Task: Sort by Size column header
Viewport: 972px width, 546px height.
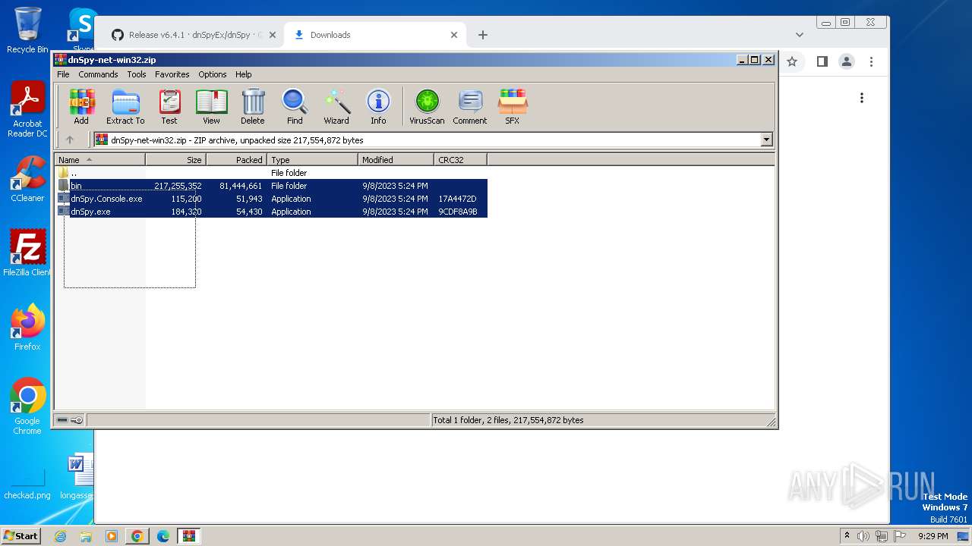Action: click(176, 160)
